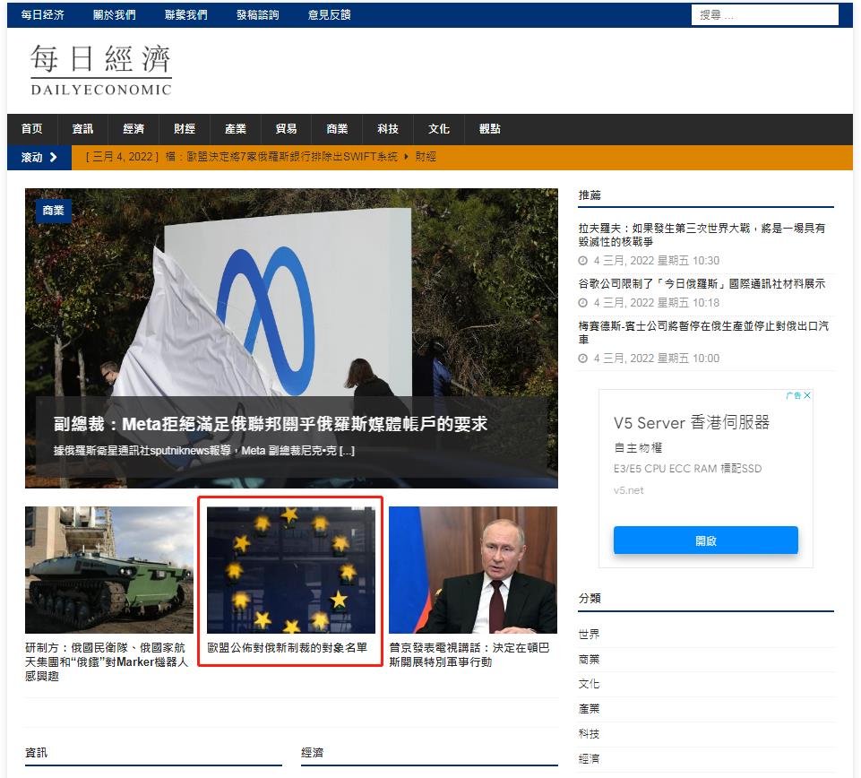Image resolution: width=861 pixels, height=778 pixels.
Task: Click the 財經 category in the ticker
Action: 426,157
